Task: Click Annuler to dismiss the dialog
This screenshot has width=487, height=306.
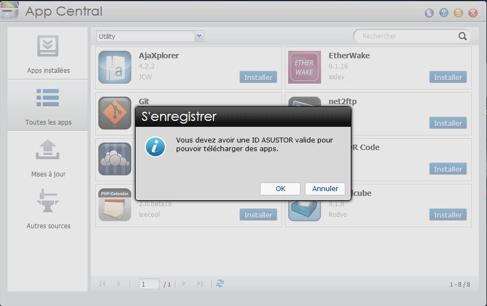Action: tap(325, 188)
